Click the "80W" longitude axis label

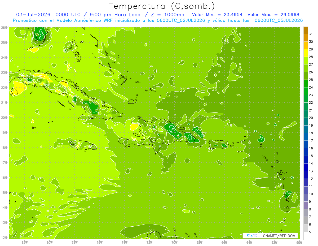pyautogui.click(x=50, y=242)
